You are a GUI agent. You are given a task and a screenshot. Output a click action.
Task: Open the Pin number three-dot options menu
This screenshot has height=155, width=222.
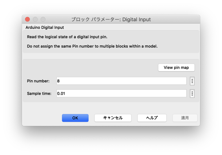tap(192, 81)
